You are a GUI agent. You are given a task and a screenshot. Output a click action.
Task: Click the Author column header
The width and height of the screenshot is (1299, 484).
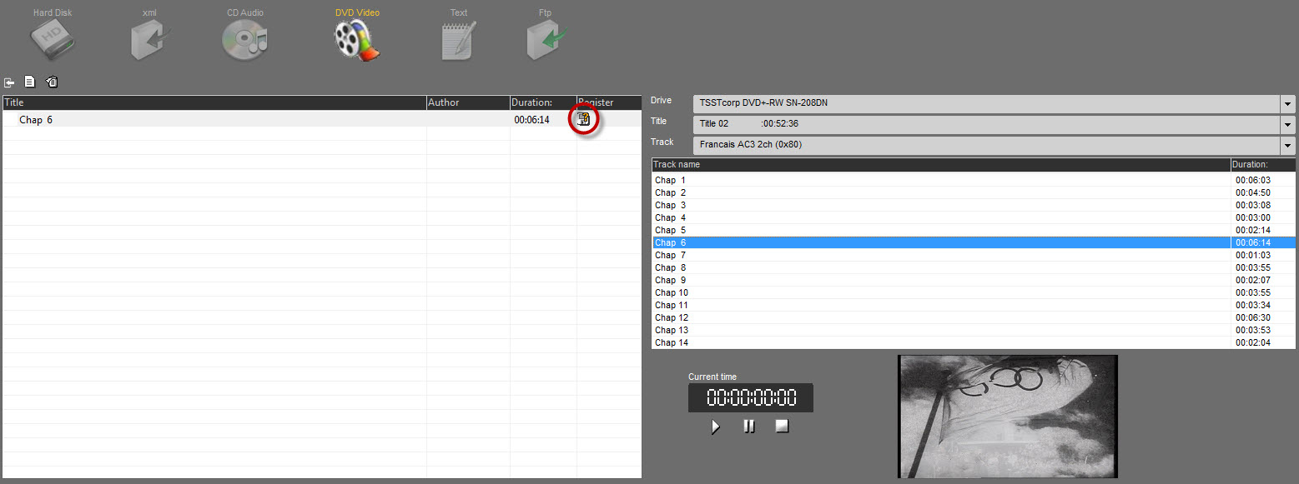coord(467,102)
